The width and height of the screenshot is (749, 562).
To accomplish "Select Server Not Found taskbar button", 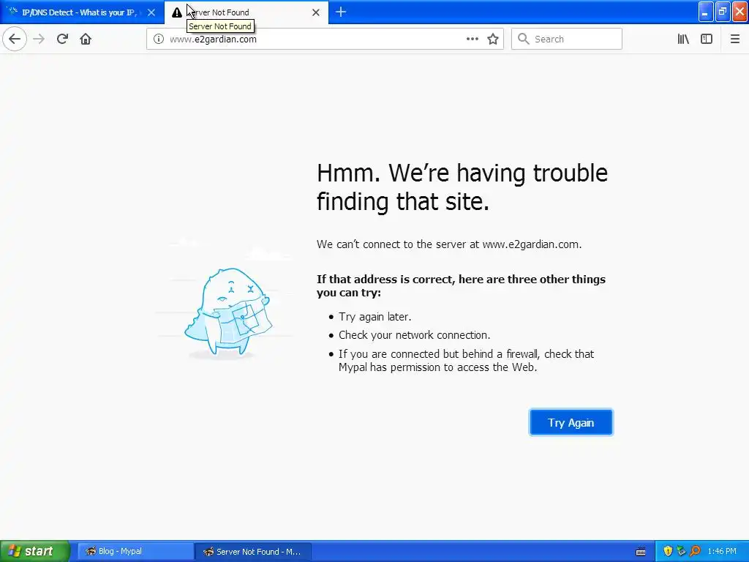I will 253,552.
